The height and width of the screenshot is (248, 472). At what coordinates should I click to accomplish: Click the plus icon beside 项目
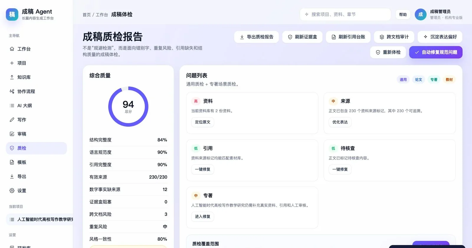click(x=12, y=63)
